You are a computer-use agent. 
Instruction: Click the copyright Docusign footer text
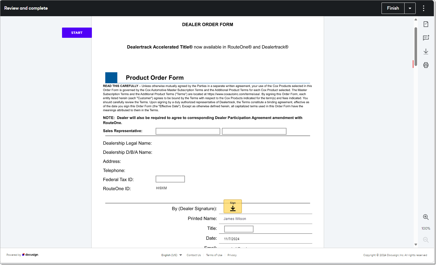395,255
